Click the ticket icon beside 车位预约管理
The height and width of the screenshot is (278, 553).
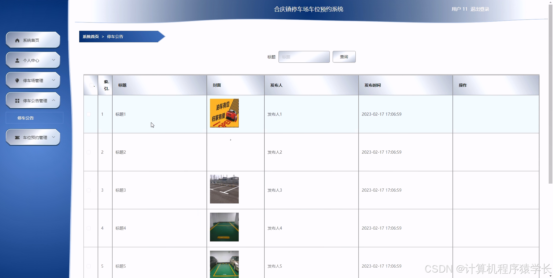17,138
